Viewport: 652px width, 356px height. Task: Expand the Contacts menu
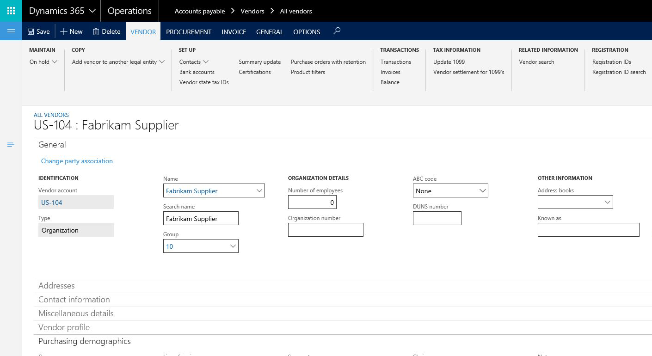(x=194, y=61)
